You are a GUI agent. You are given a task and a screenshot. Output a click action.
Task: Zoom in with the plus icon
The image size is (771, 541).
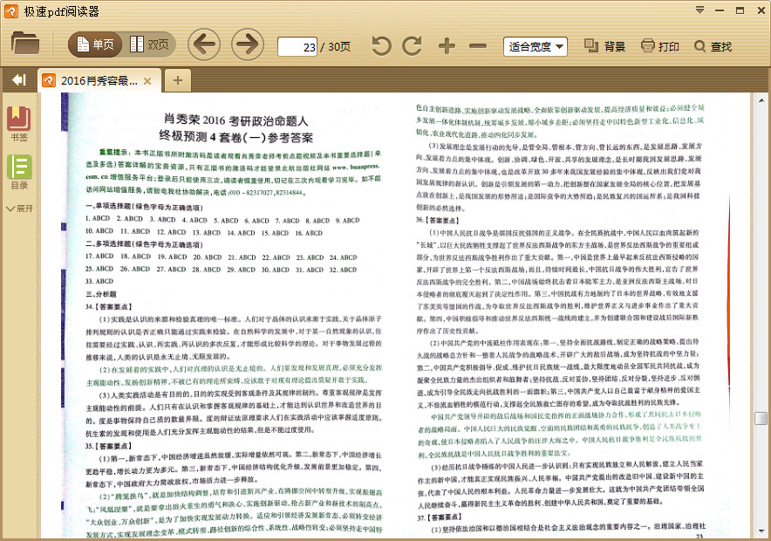447,46
